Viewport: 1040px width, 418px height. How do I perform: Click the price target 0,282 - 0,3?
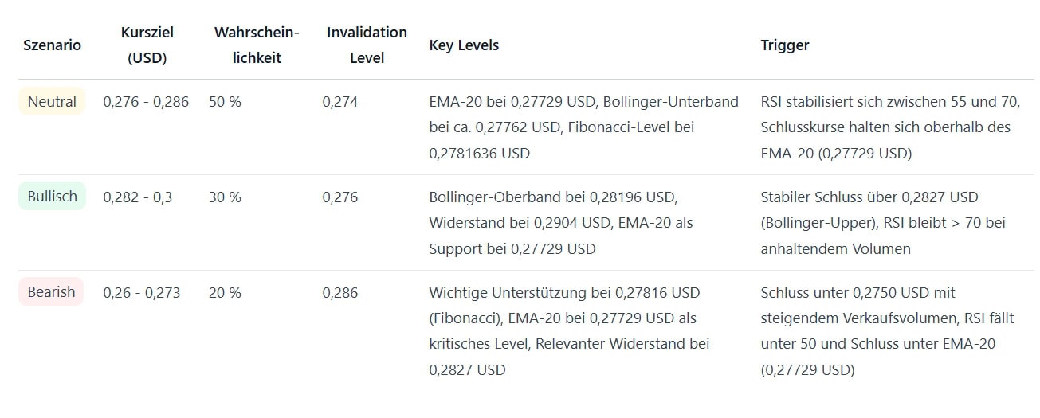(138, 197)
